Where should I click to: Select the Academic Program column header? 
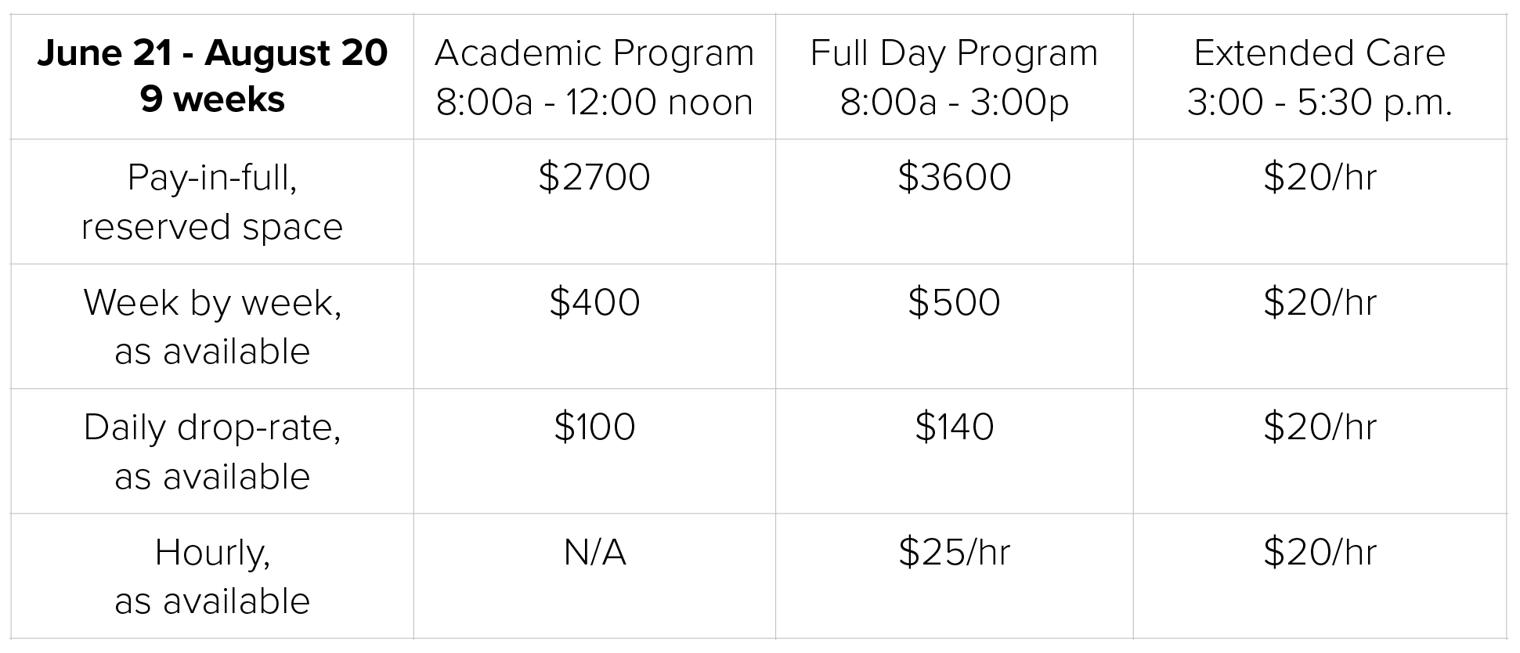tap(594, 76)
